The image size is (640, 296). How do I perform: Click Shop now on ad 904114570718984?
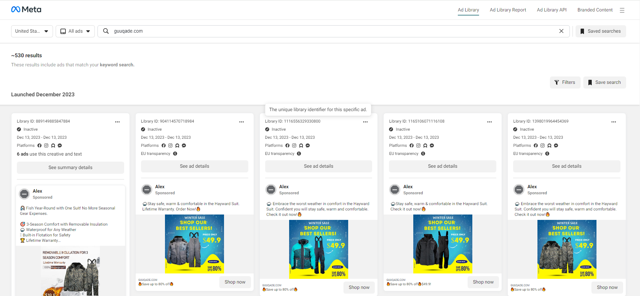pos(235,282)
